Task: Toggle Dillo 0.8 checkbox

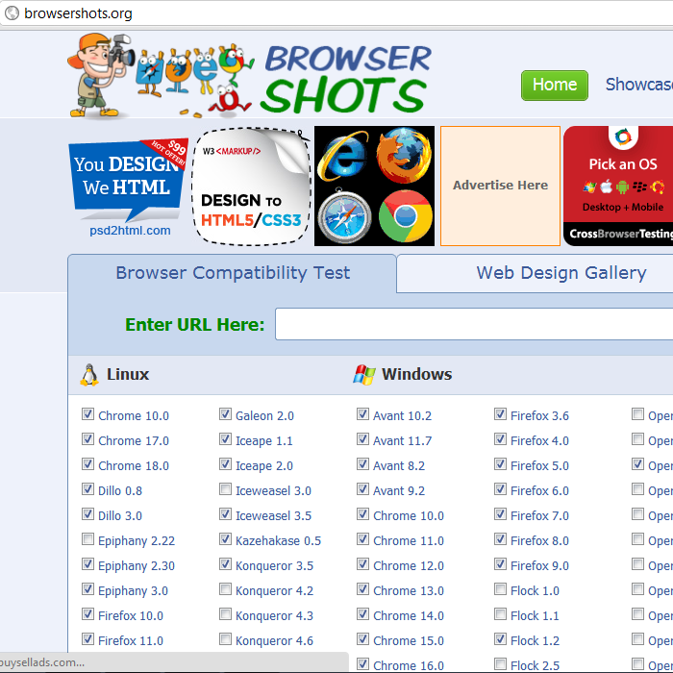Action: [88, 488]
